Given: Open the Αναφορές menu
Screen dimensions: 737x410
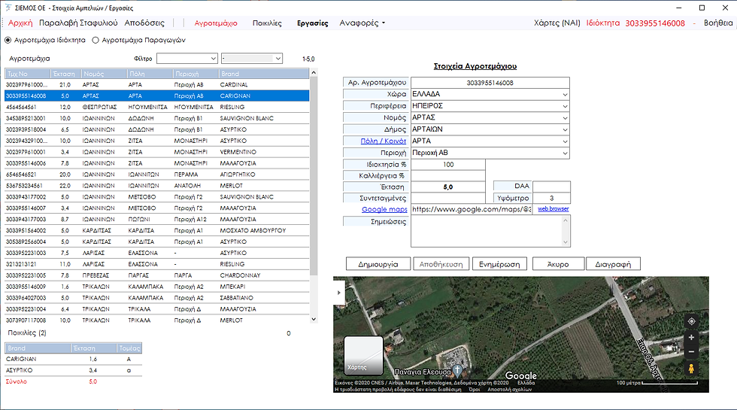Looking at the screenshot, I should 362,23.
